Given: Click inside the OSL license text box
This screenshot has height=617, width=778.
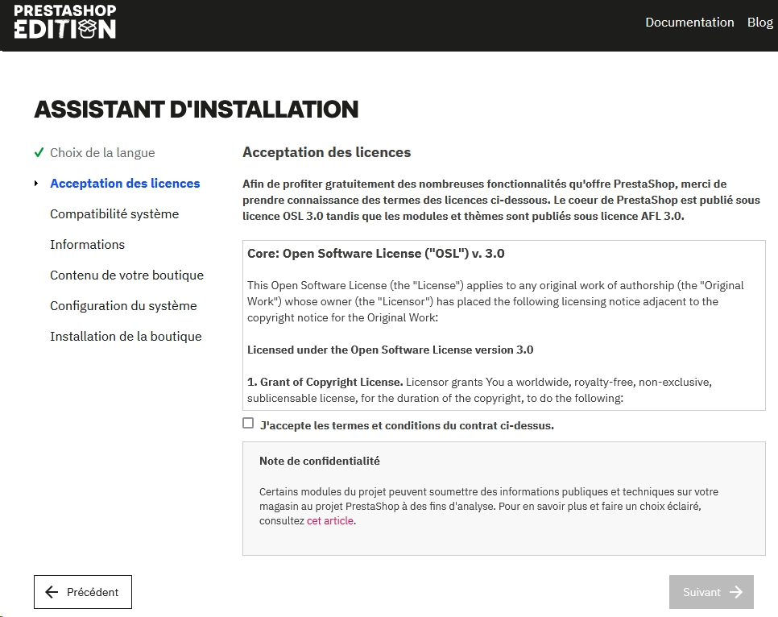Looking at the screenshot, I should pyautogui.click(x=503, y=325).
